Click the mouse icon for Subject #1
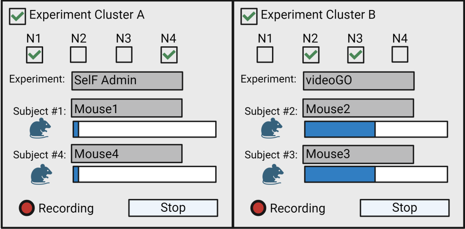 (x=40, y=128)
